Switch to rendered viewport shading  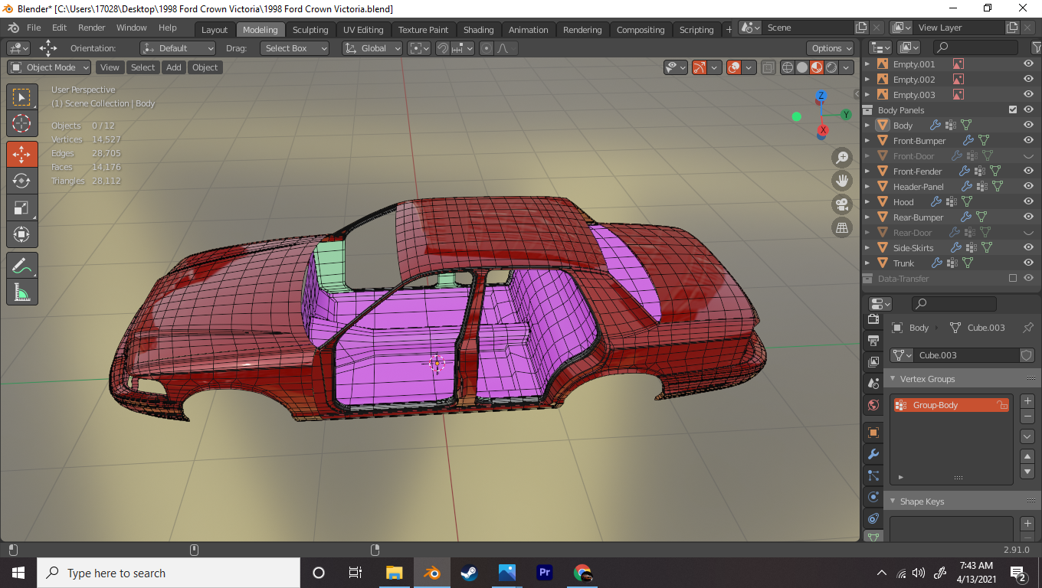(x=831, y=67)
